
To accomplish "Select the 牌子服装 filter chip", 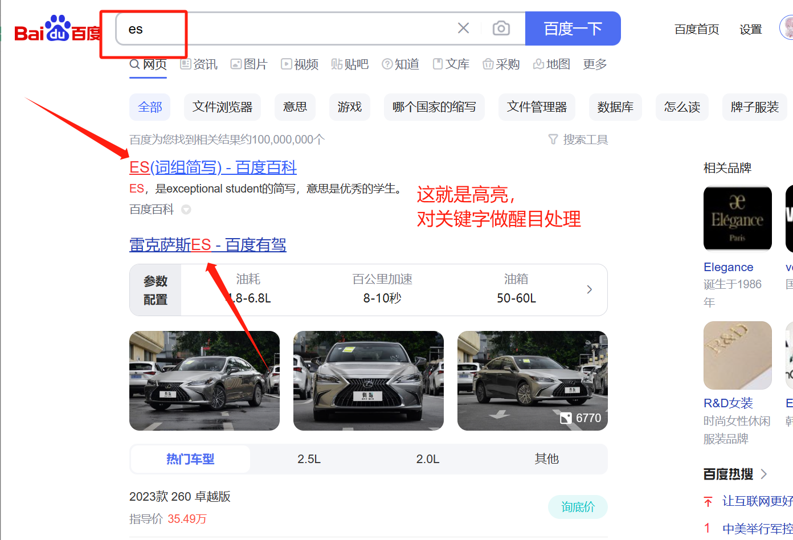I will (x=755, y=107).
